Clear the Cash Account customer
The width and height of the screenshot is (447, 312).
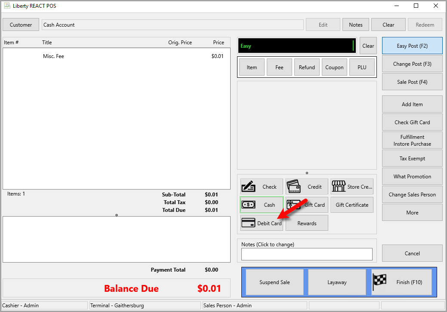click(x=388, y=25)
